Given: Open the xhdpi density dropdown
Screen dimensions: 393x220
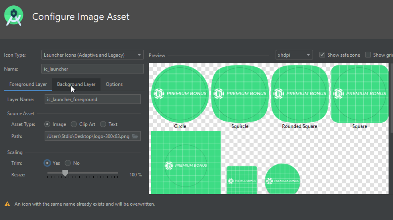Looking at the screenshot, I should 294,55.
